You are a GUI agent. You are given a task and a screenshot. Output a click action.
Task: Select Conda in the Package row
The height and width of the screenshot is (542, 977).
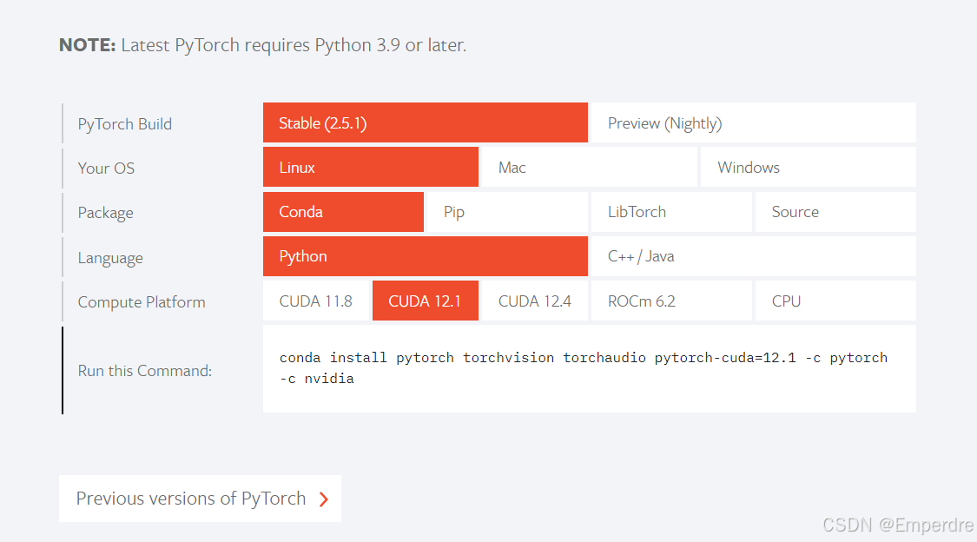pos(342,211)
